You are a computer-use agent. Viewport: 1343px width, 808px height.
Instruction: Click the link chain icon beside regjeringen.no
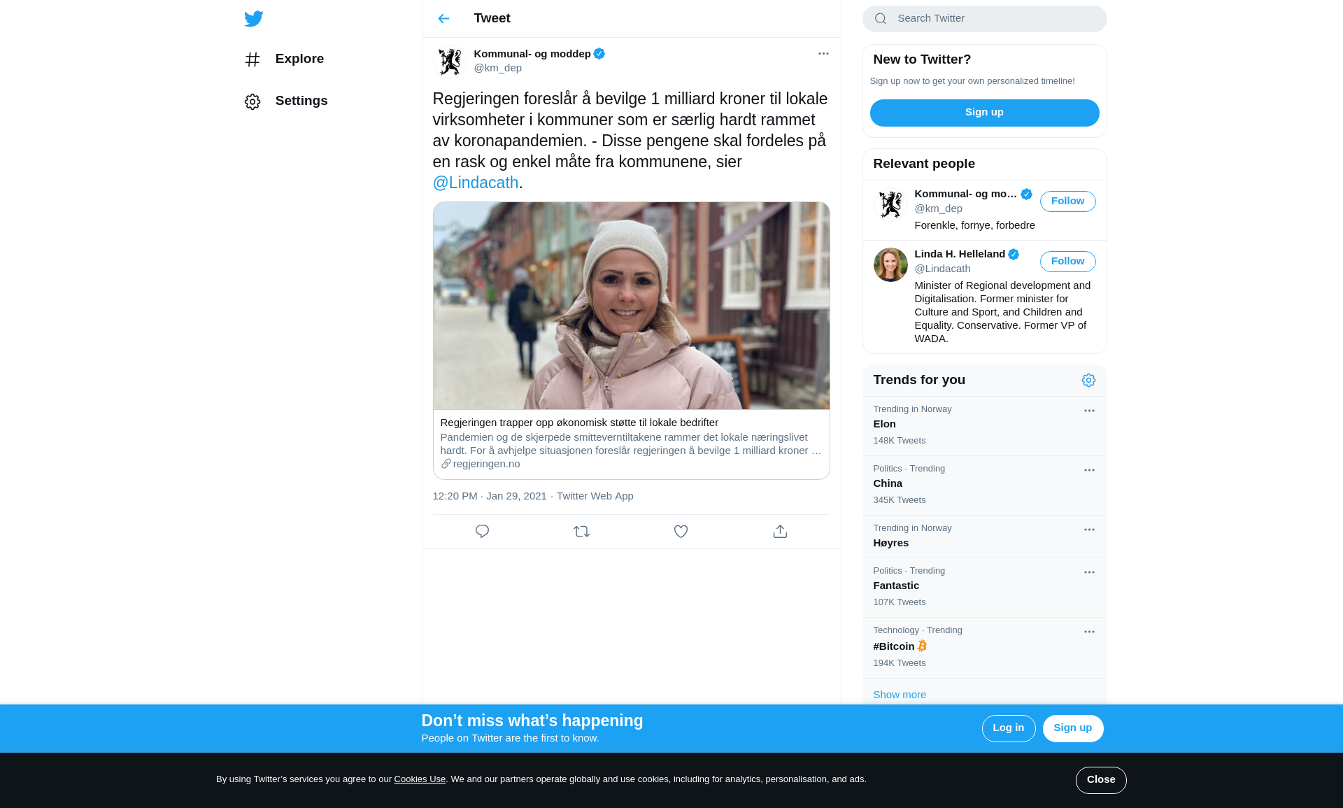pos(446,464)
